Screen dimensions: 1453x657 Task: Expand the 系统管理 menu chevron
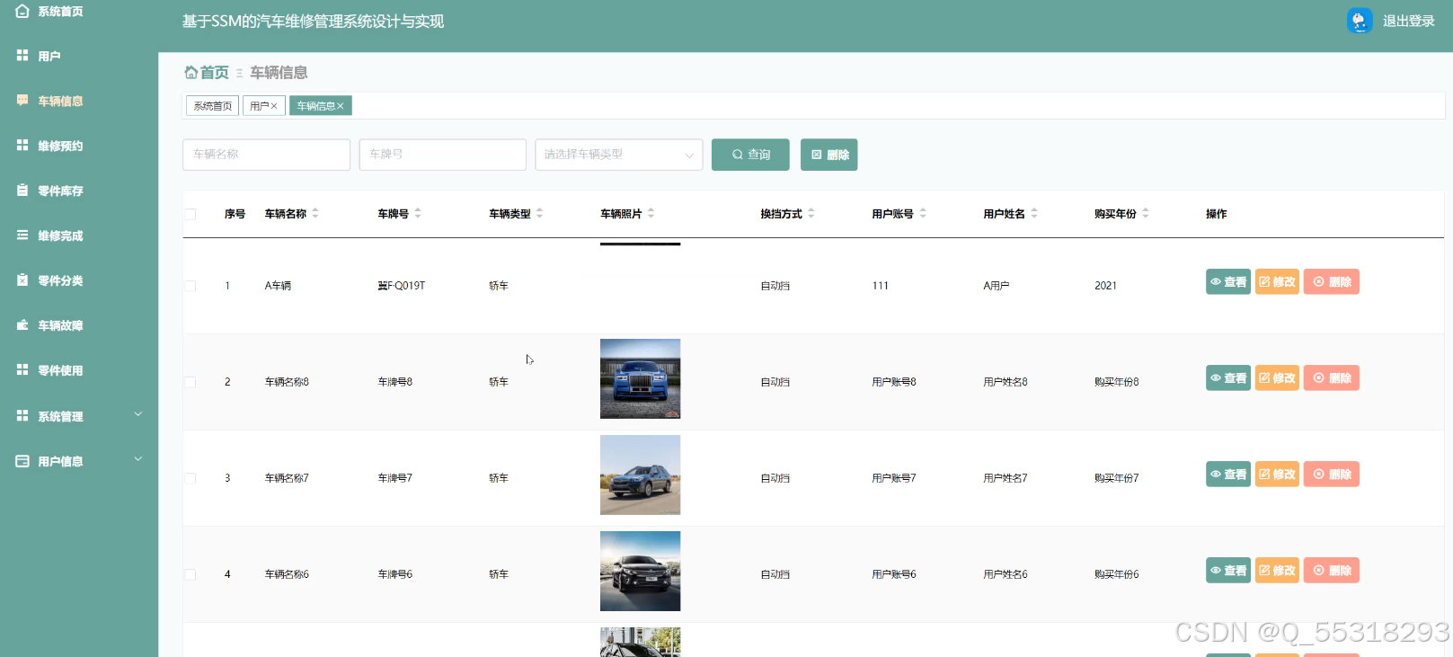pos(138,414)
